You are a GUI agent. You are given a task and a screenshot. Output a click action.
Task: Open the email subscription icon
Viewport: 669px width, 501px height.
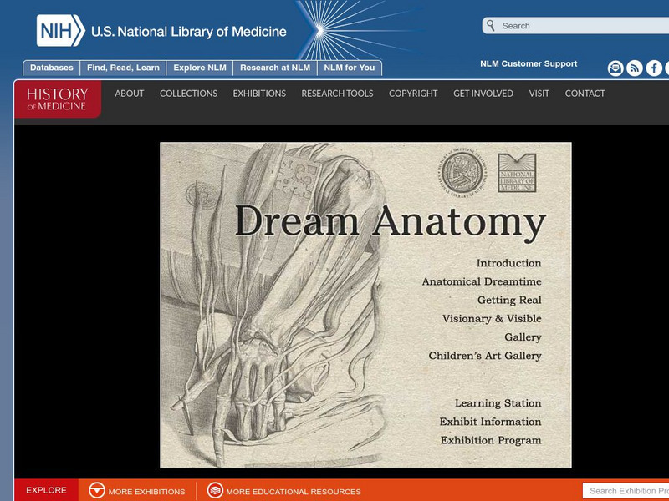pos(615,68)
